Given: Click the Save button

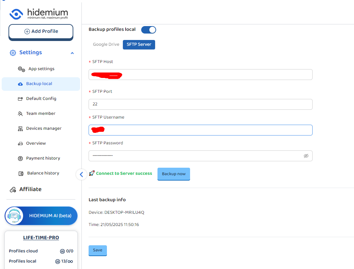Looking at the screenshot, I should click(x=97, y=250).
